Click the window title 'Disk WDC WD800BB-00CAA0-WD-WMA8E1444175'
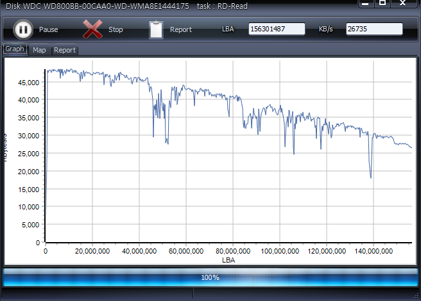421x301 pixels. point(98,6)
